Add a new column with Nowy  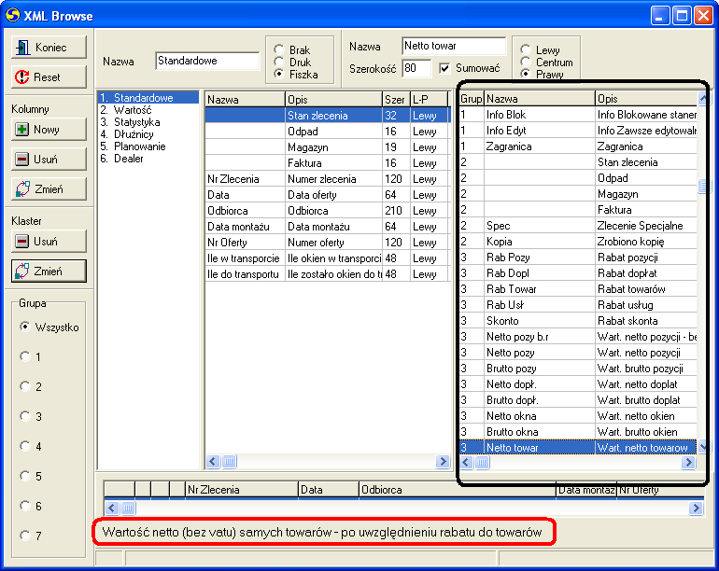49,130
